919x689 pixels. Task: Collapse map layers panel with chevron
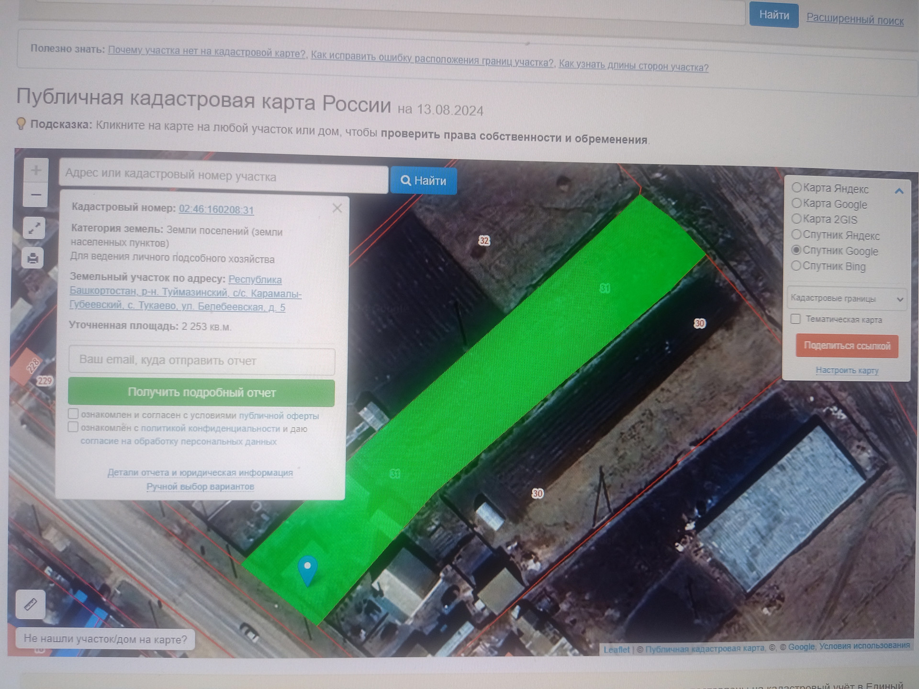coord(899,191)
